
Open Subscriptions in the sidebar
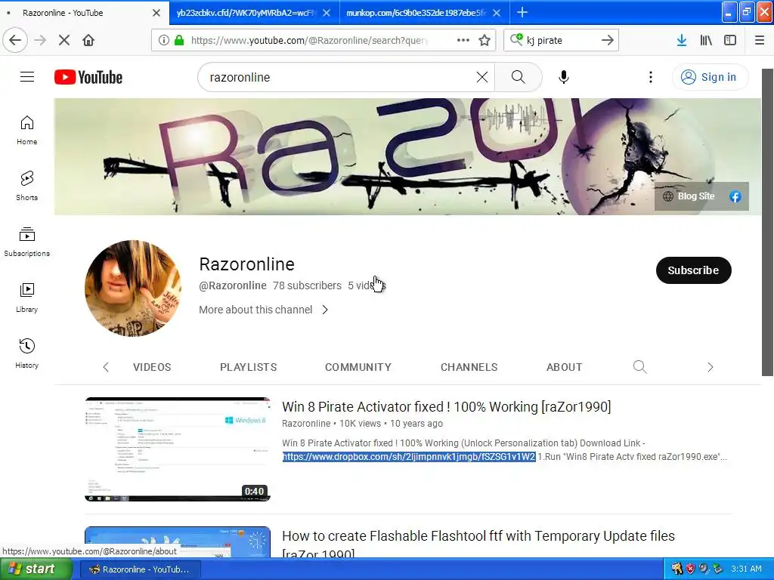pyautogui.click(x=26, y=242)
